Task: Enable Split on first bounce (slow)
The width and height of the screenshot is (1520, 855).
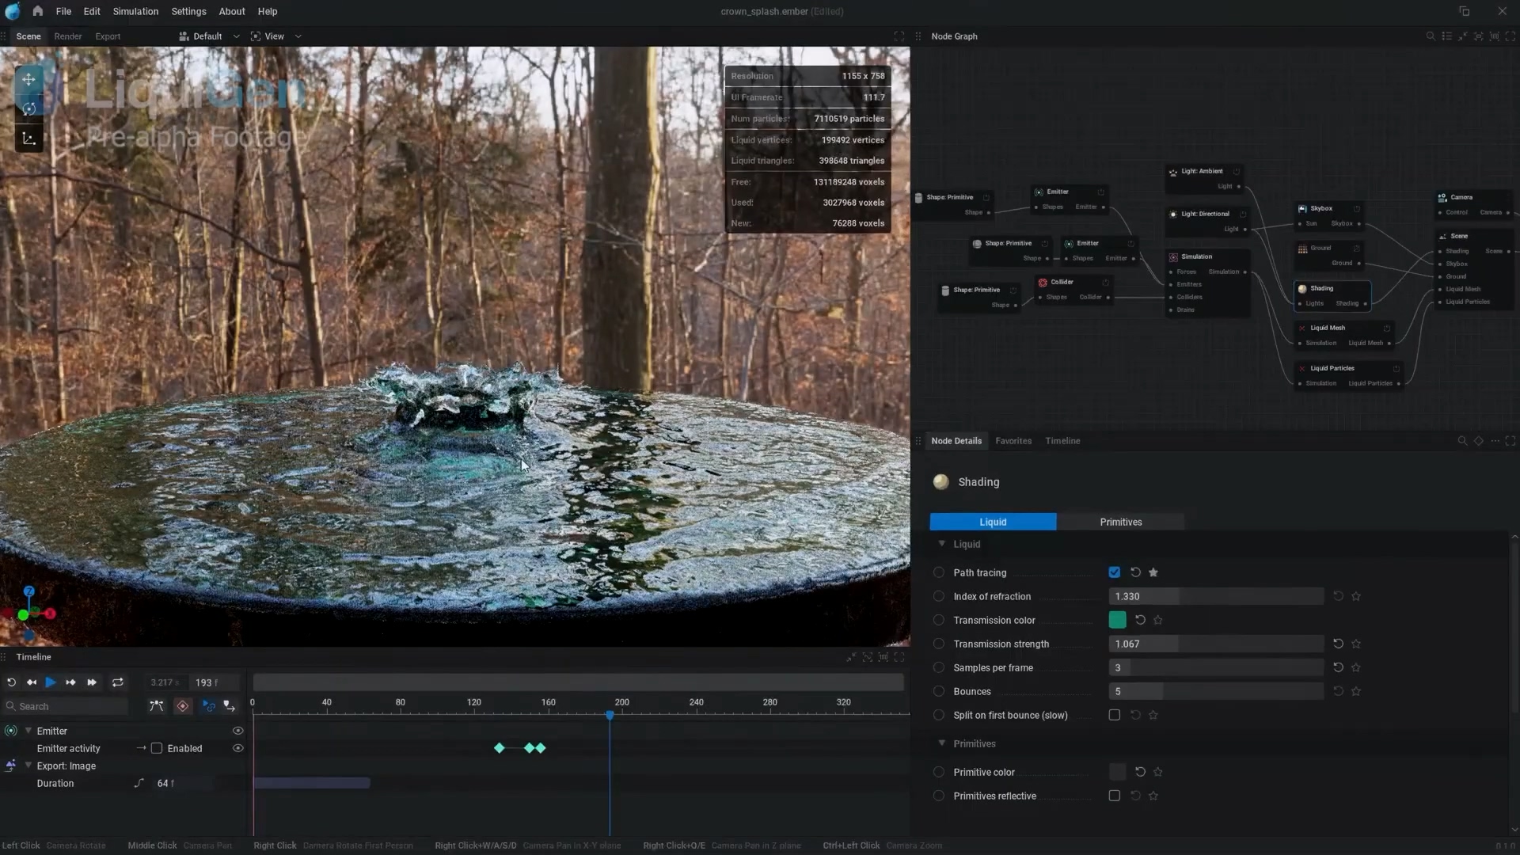Action: pos(1114,715)
